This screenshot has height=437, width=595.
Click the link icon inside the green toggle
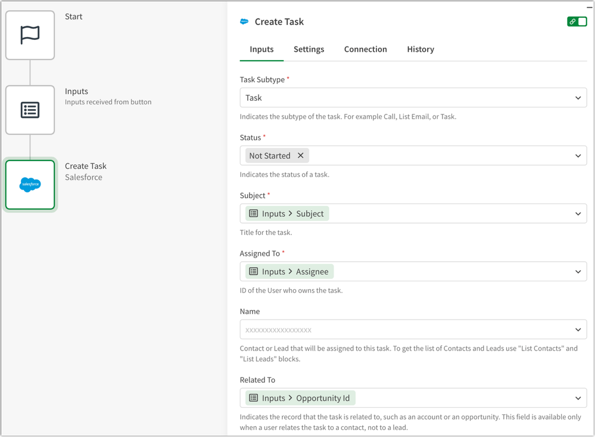[x=572, y=21]
